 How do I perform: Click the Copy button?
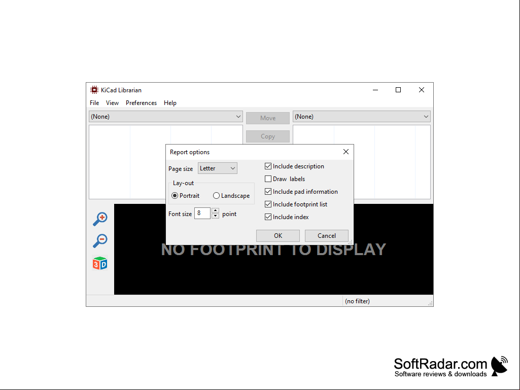[268, 136]
